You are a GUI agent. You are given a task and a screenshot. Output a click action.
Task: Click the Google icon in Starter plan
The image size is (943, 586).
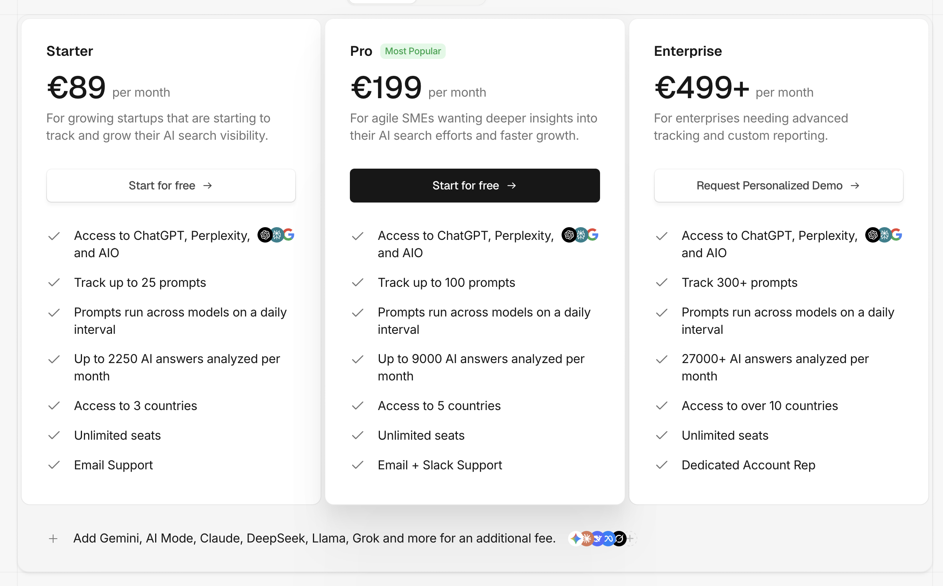(288, 235)
